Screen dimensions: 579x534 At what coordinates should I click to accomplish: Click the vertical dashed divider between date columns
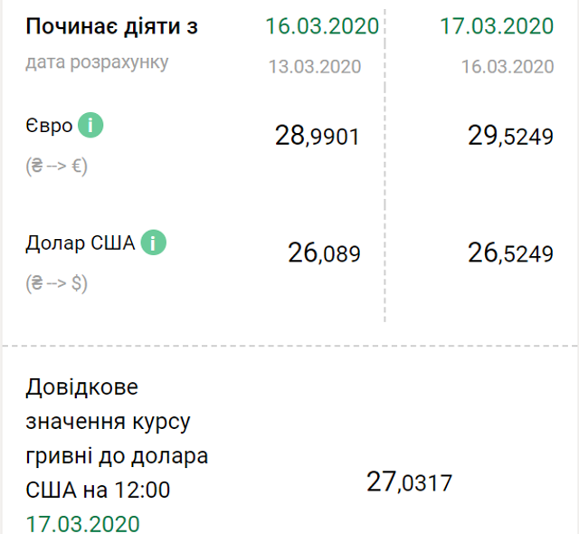pos(385,181)
